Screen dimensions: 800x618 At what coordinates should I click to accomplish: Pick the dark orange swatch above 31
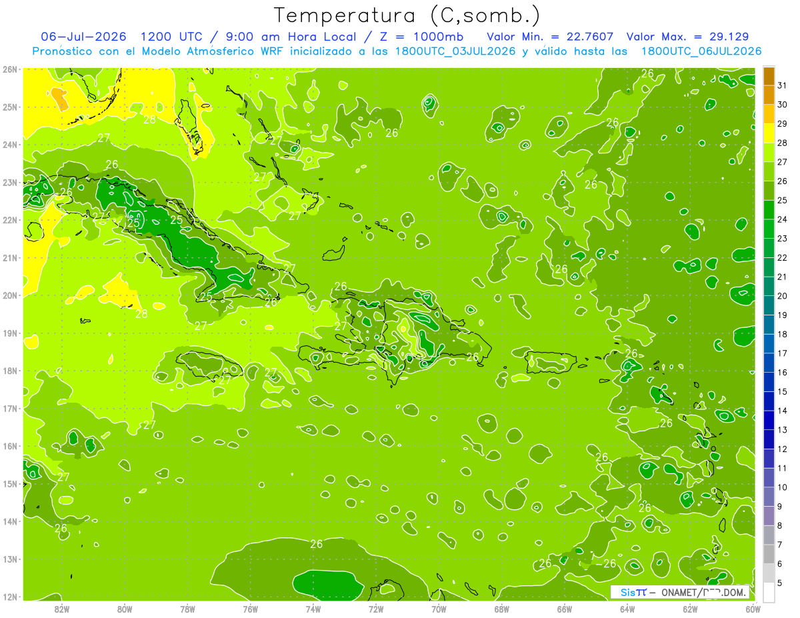tap(769, 76)
